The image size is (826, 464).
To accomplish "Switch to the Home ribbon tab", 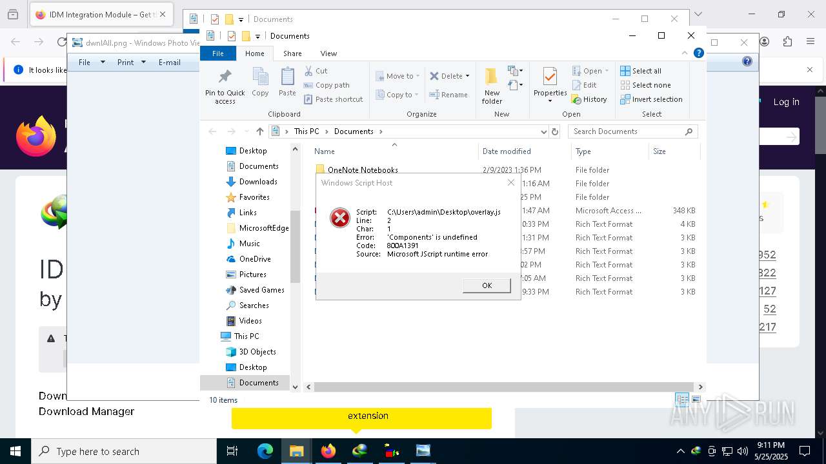I will click(x=254, y=53).
